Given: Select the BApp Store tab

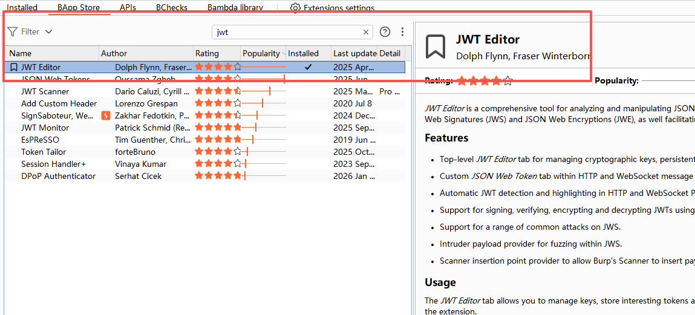Looking at the screenshot, I should point(79,8).
